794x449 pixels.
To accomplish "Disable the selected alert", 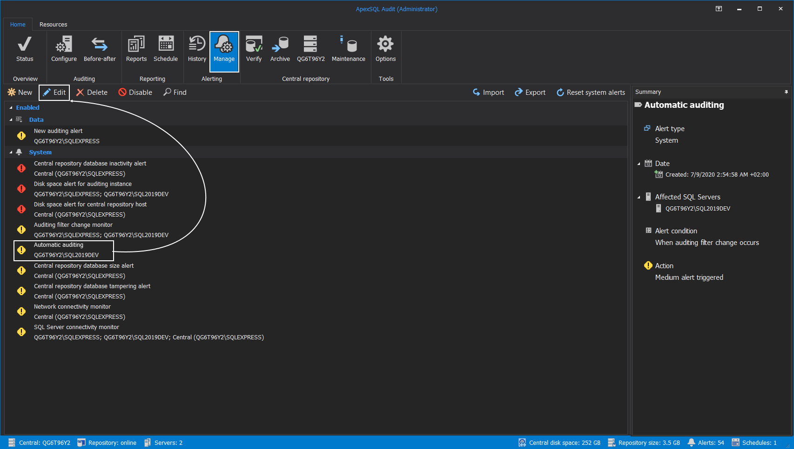I will tap(135, 92).
